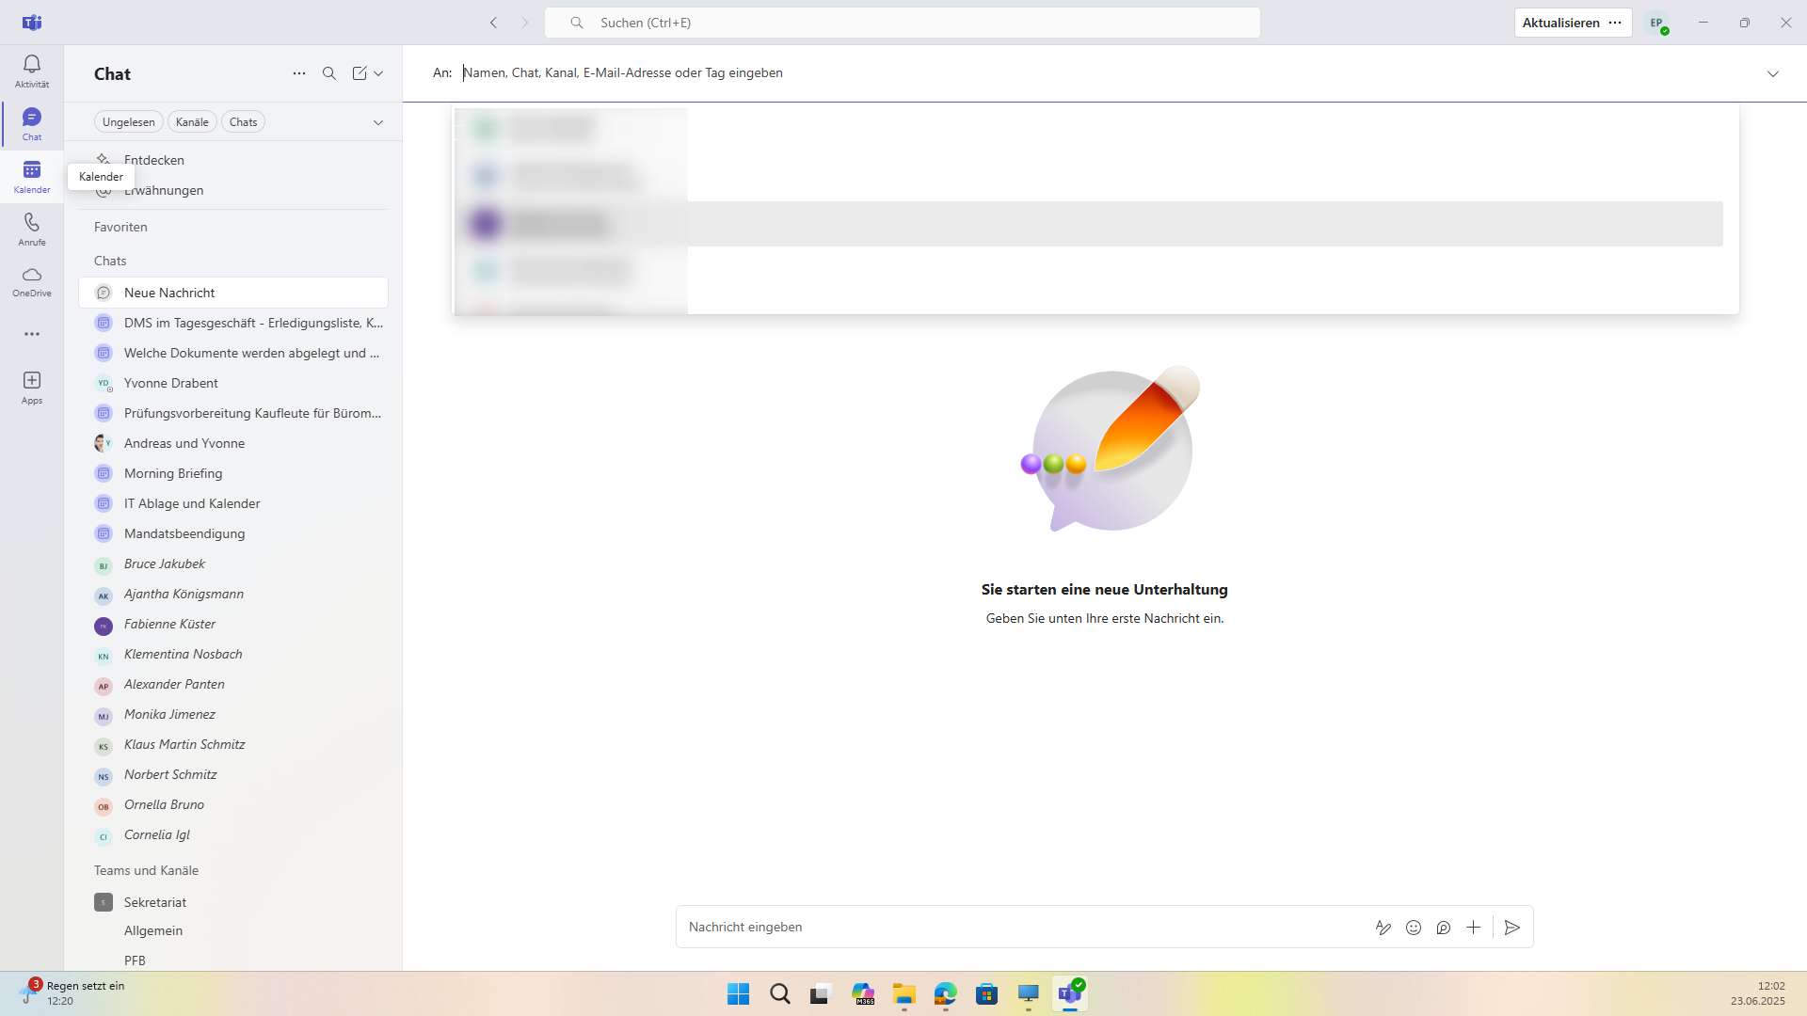Toggle the Chats filter chip
The width and height of the screenshot is (1807, 1016).
click(243, 122)
